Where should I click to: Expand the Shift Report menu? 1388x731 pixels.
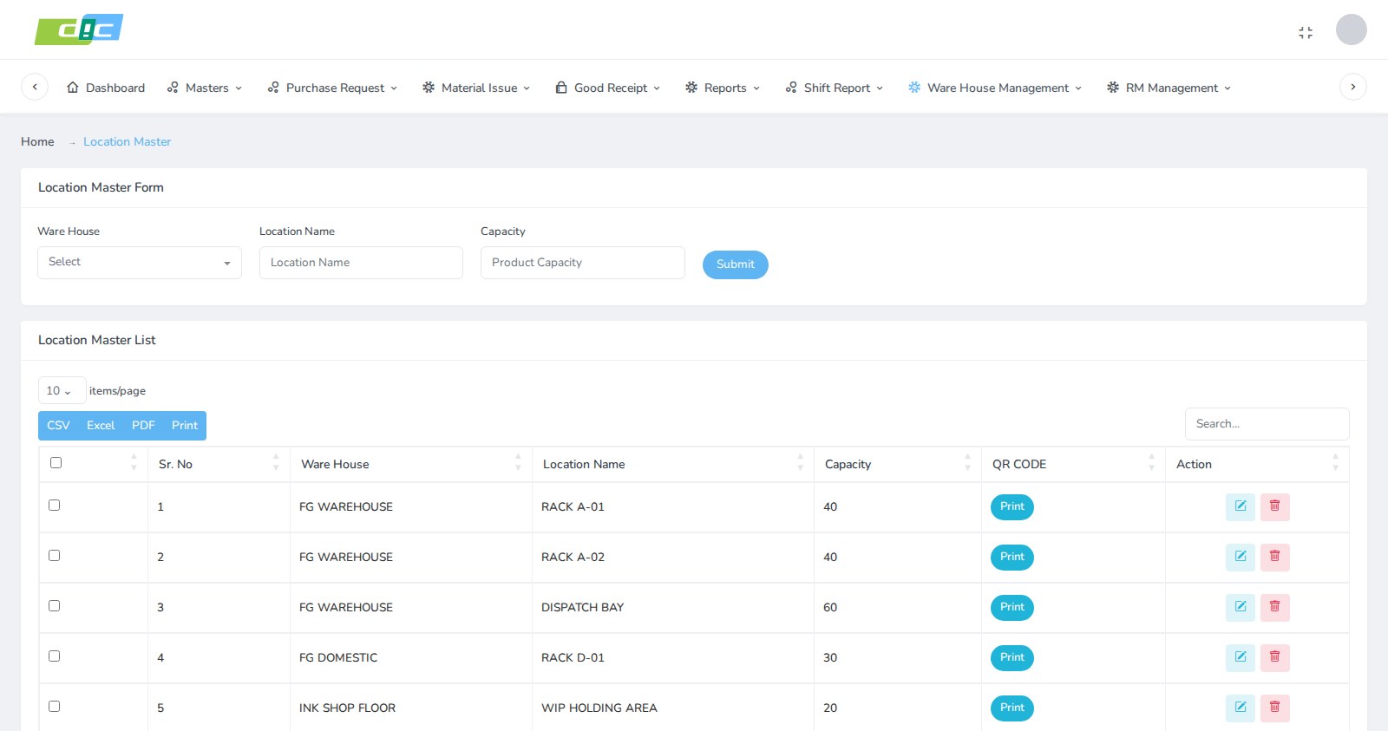[835, 88]
